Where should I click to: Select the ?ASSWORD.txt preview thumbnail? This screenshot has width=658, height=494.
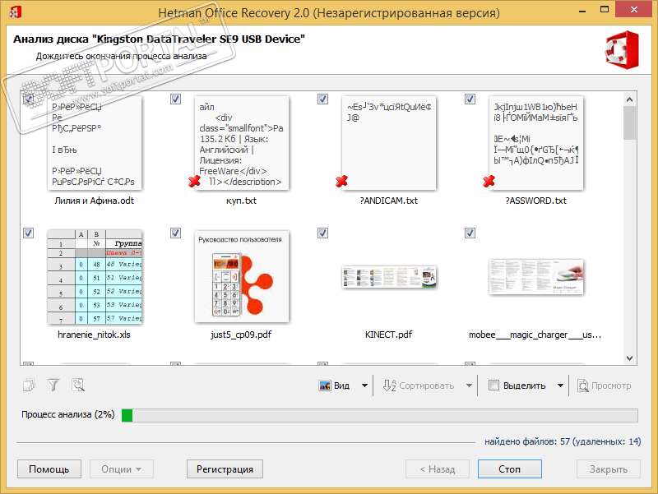[536, 142]
